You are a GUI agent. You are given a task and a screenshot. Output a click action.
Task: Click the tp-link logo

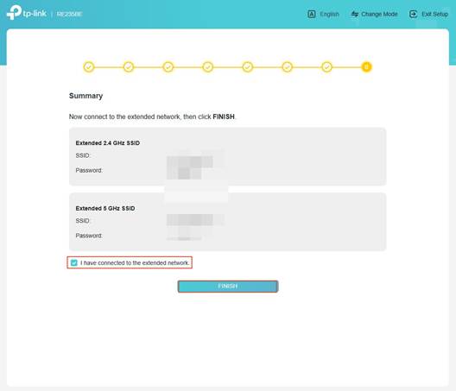click(27, 13)
